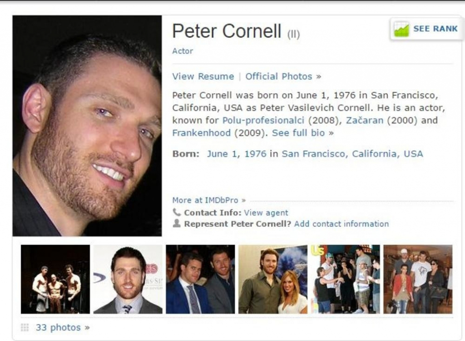Open the View Resume link
This screenshot has width=465, height=341.
(x=203, y=76)
